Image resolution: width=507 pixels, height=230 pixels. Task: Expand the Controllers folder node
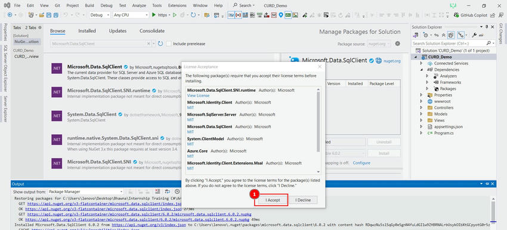[421, 108]
